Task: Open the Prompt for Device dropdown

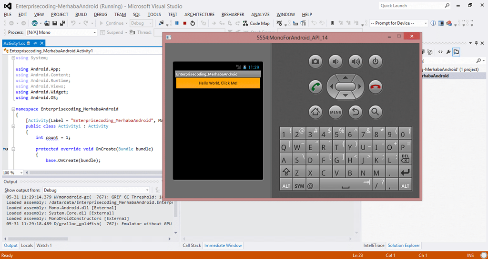Action: (x=399, y=23)
